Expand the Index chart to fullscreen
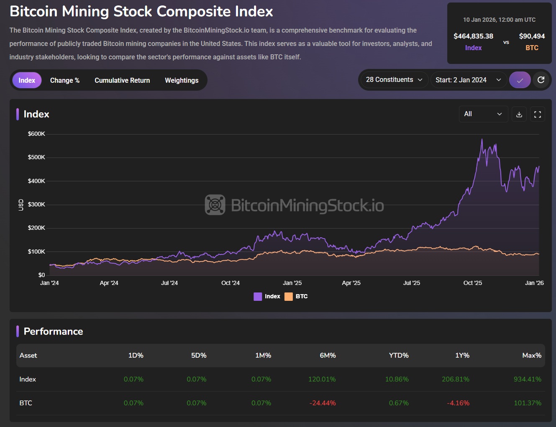 (x=538, y=114)
